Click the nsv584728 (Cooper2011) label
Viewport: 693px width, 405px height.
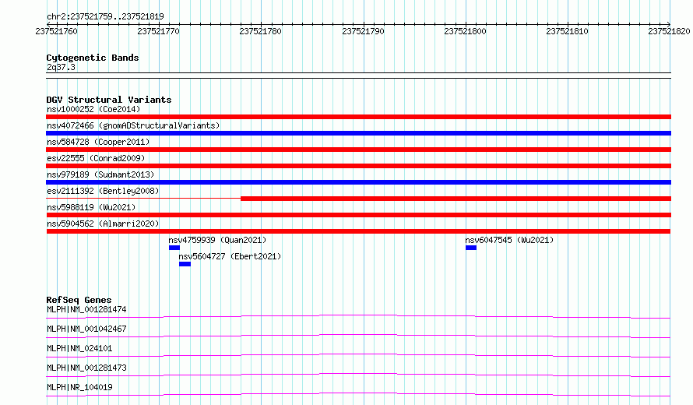click(98, 142)
